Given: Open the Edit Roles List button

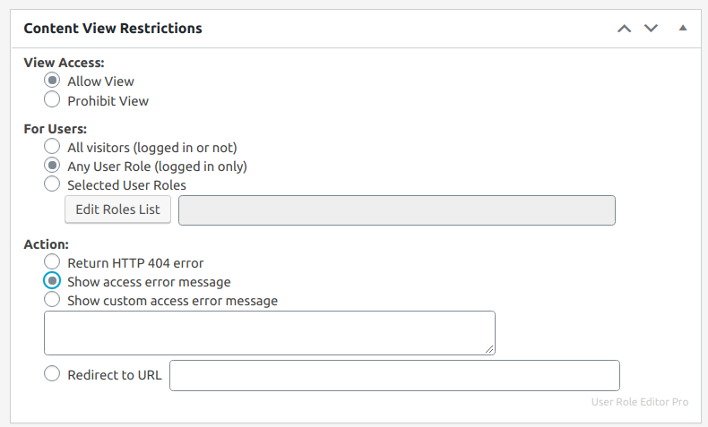Looking at the screenshot, I should tap(117, 209).
